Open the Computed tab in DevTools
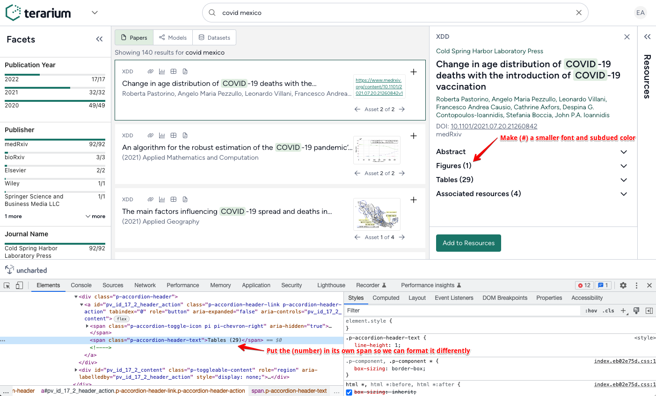This screenshot has width=656, height=396. coord(386,297)
